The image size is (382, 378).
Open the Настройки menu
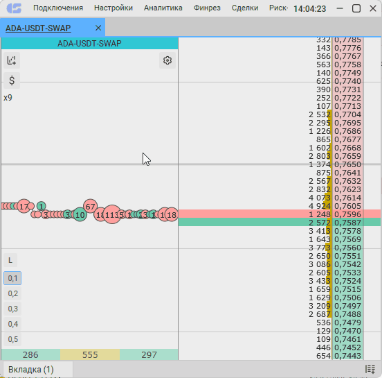(x=113, y=8)
